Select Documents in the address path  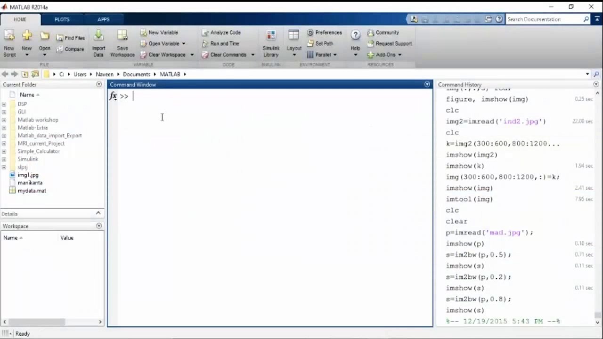[137, 74]
